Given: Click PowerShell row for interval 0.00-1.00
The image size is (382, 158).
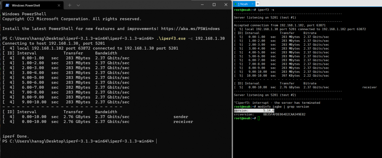Looking at the screenshot, I should pos(66,58).
